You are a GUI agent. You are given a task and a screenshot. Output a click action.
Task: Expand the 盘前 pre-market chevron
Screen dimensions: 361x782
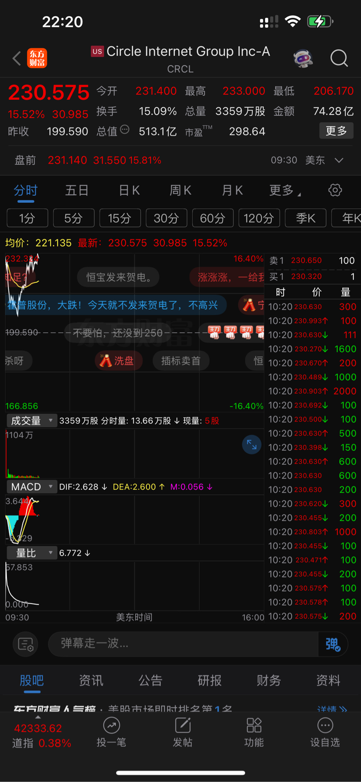pyautogui.click(x=339, y=160)
